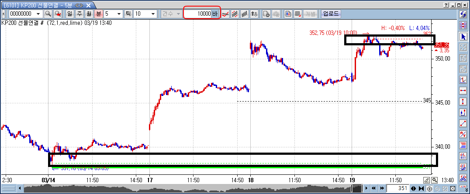Expand the minute interval dropdown showing 5
Screen dimensions: 470x194
(119, 14)
